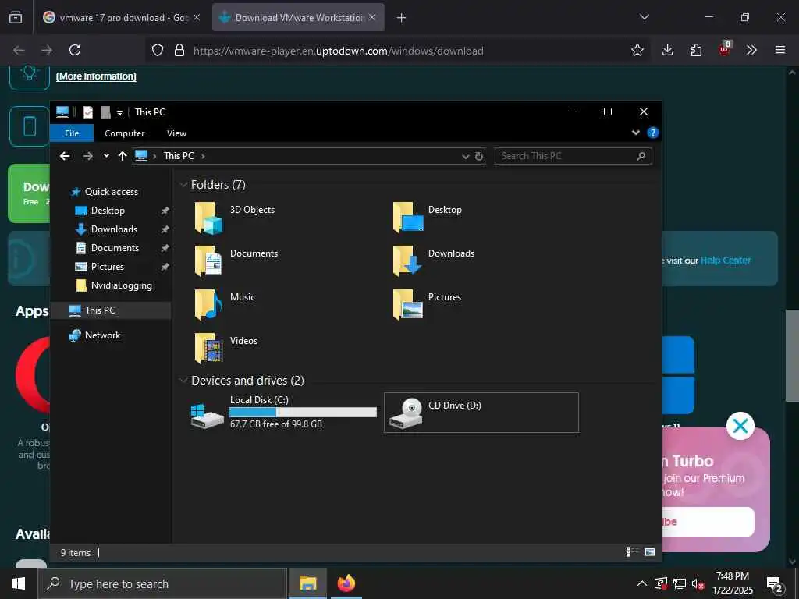Image resolution: width=799 pixels, height=599 pixels.
Task: Open Firefox extensions puzzle icon
Action: pyautogui.click(x=696, y=50)
